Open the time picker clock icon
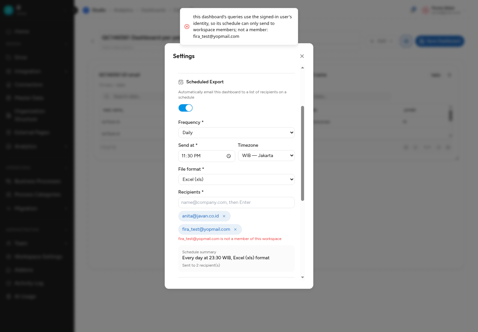The image size is (478, 332). click(x=229, y=156)
